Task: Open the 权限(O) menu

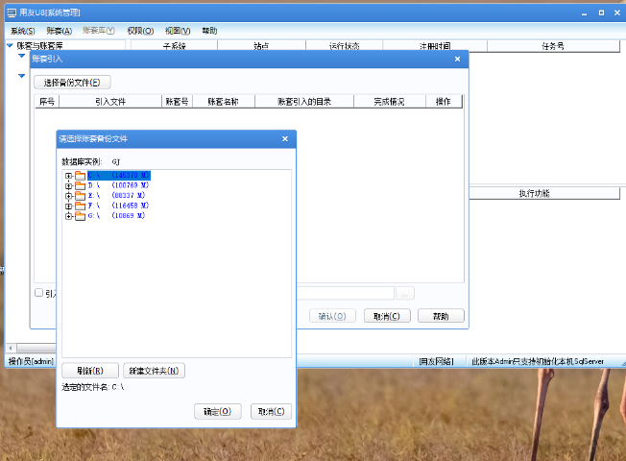Action: click(140, 31)
